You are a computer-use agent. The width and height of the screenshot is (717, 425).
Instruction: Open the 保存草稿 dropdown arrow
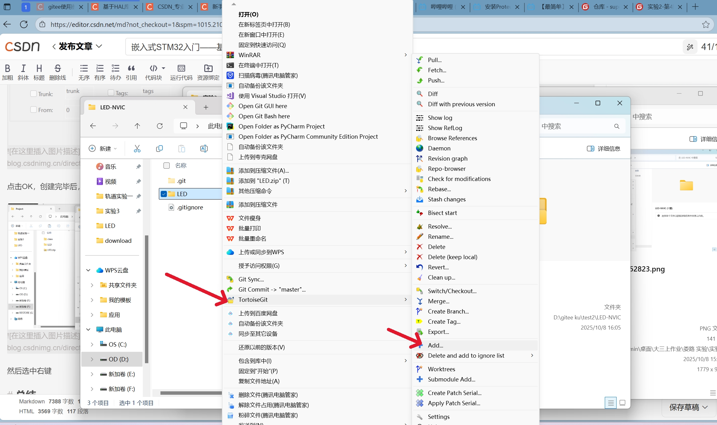[705, 407]
